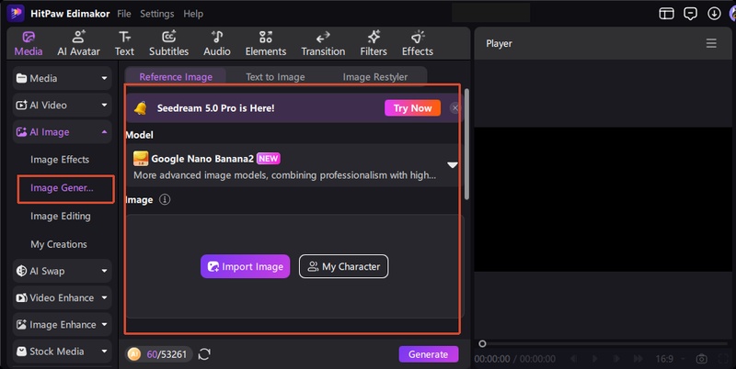Click the AI credits coin icon
This screenshot has width=736, height=369.
(133, 354)
